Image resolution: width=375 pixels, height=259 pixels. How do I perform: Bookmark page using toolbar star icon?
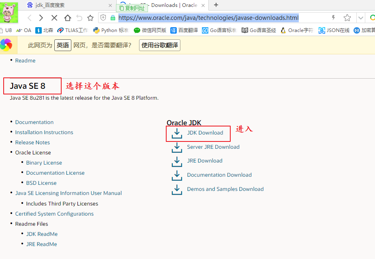click(90, 18)
